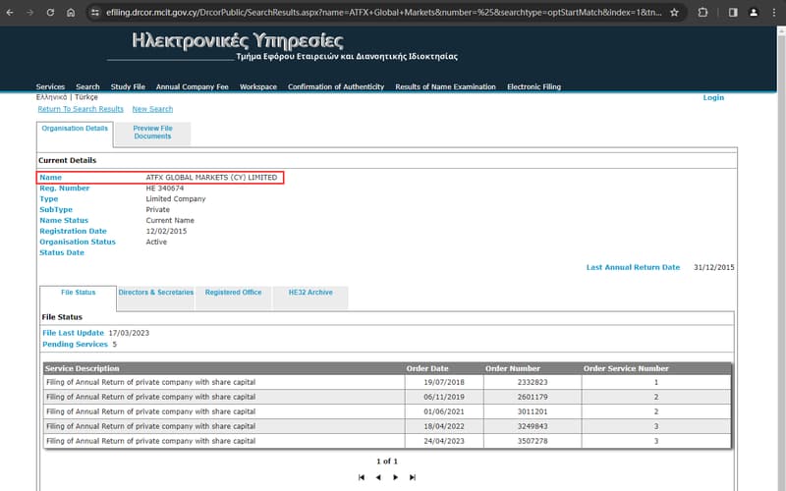This screenshot has height=491, width=786.
Task: Toggle the browser side panel icon
Action: click(x=733, y=13)
